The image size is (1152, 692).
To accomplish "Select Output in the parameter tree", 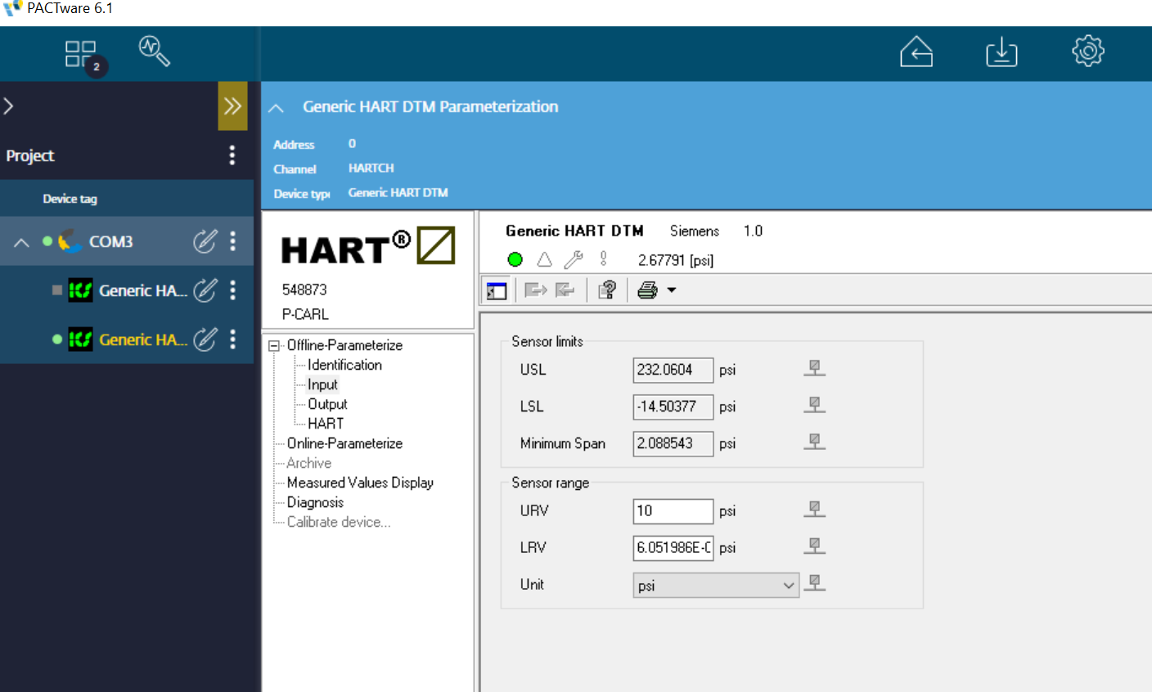I will coord(327,404).
